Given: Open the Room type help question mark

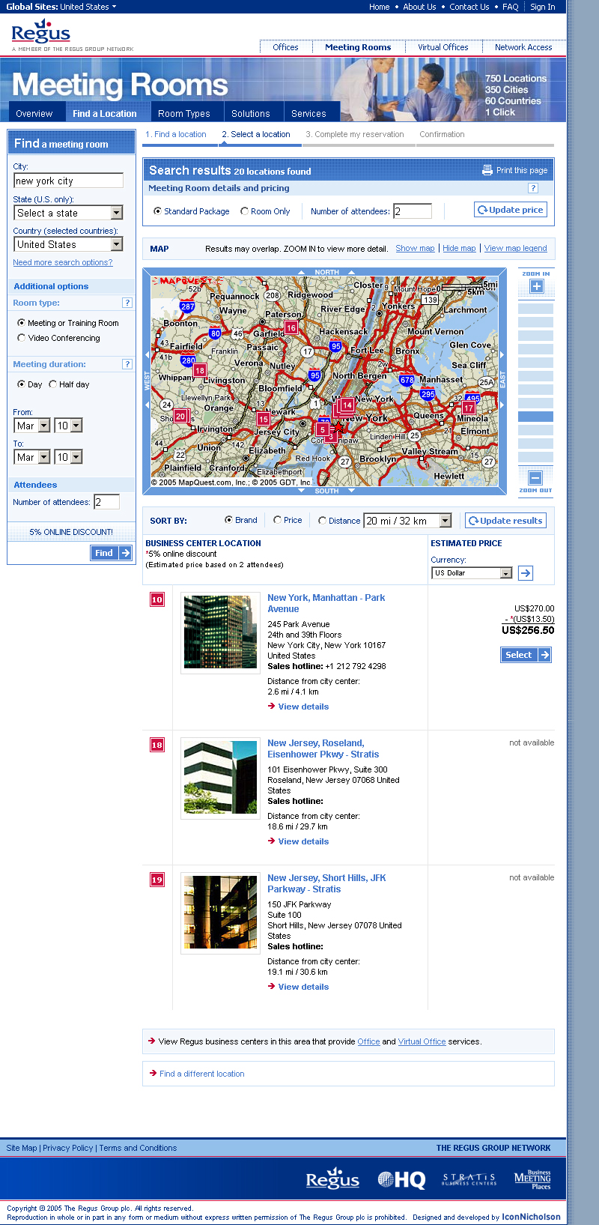Looking at the screenshot, I should (127, 303).
